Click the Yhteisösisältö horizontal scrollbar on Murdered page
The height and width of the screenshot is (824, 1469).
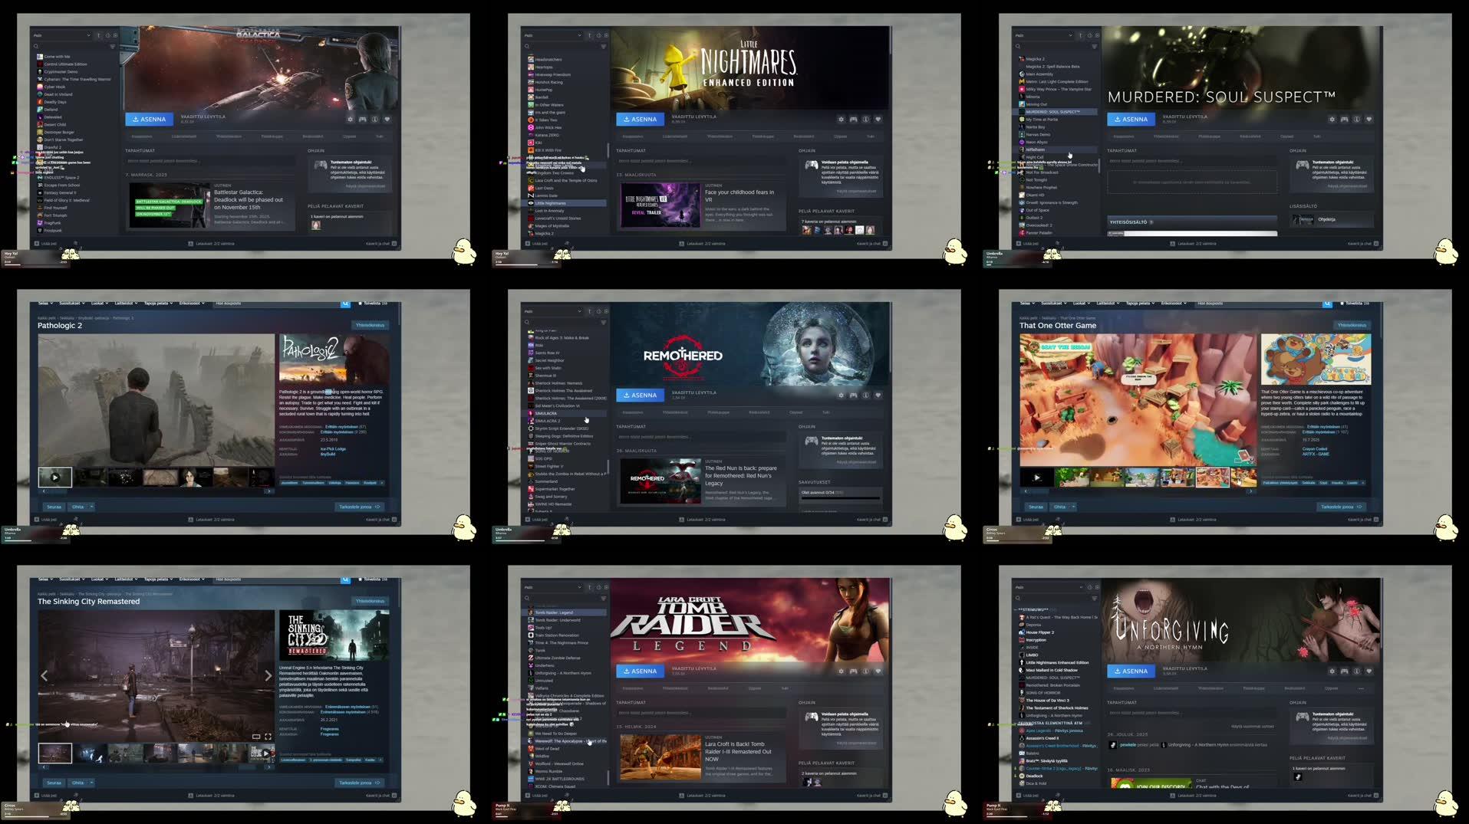click(1193, 231)
